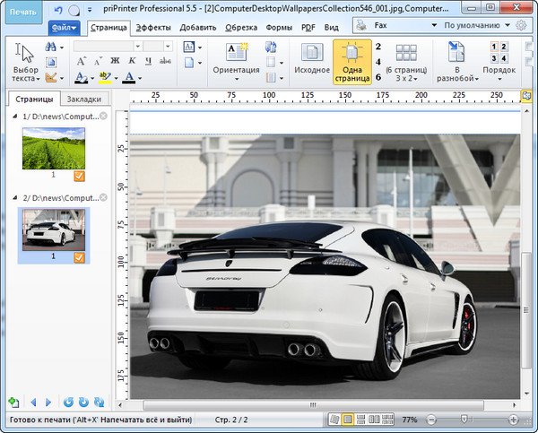Image resolution: width=538 pixels, height=433 pixels.
Task: Click the add page icon below thumbnails
Action: (x=13, y=403)
